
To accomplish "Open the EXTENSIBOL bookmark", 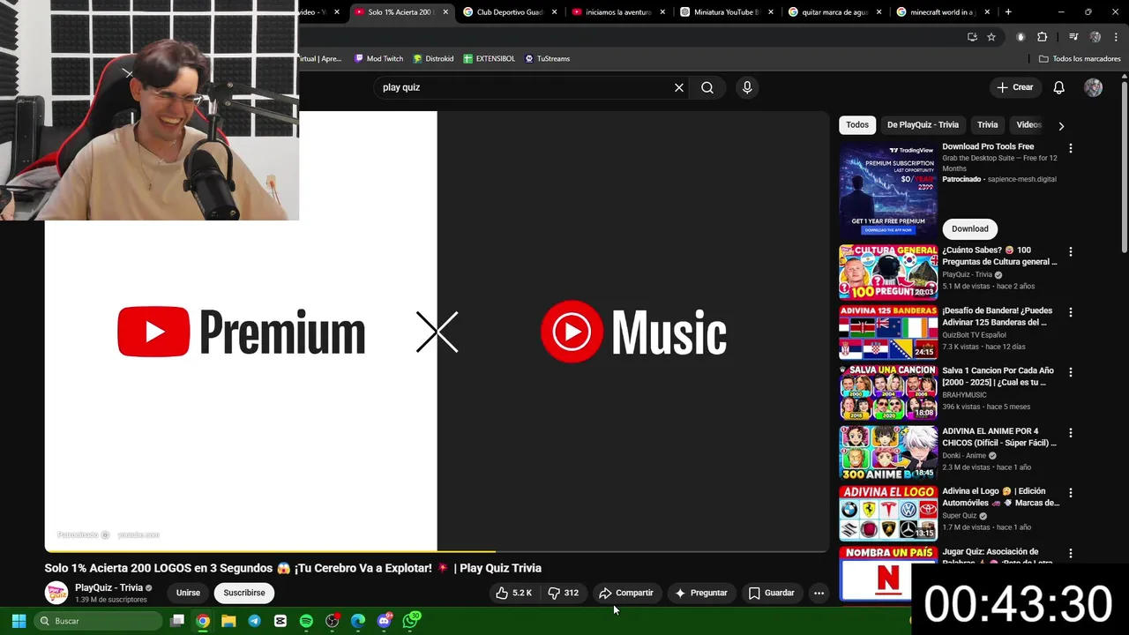I will (x=489, y=58).
